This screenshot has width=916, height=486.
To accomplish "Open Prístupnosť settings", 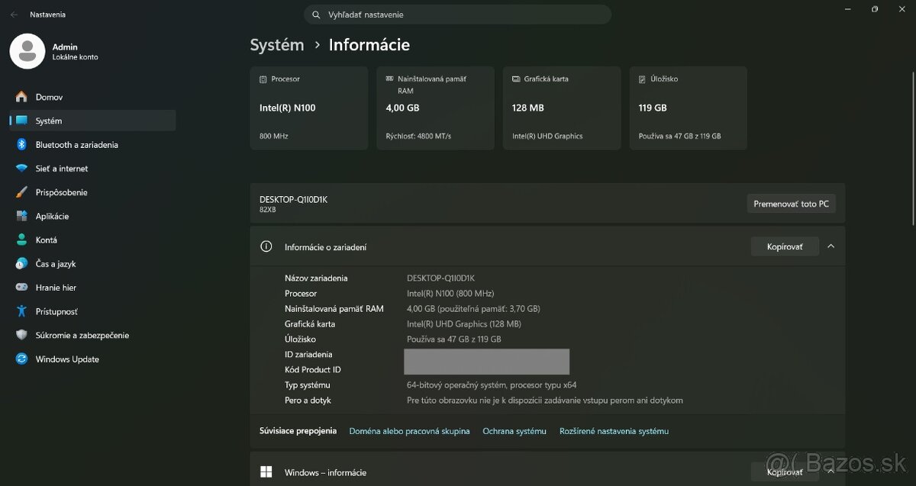I will [92, 311].
